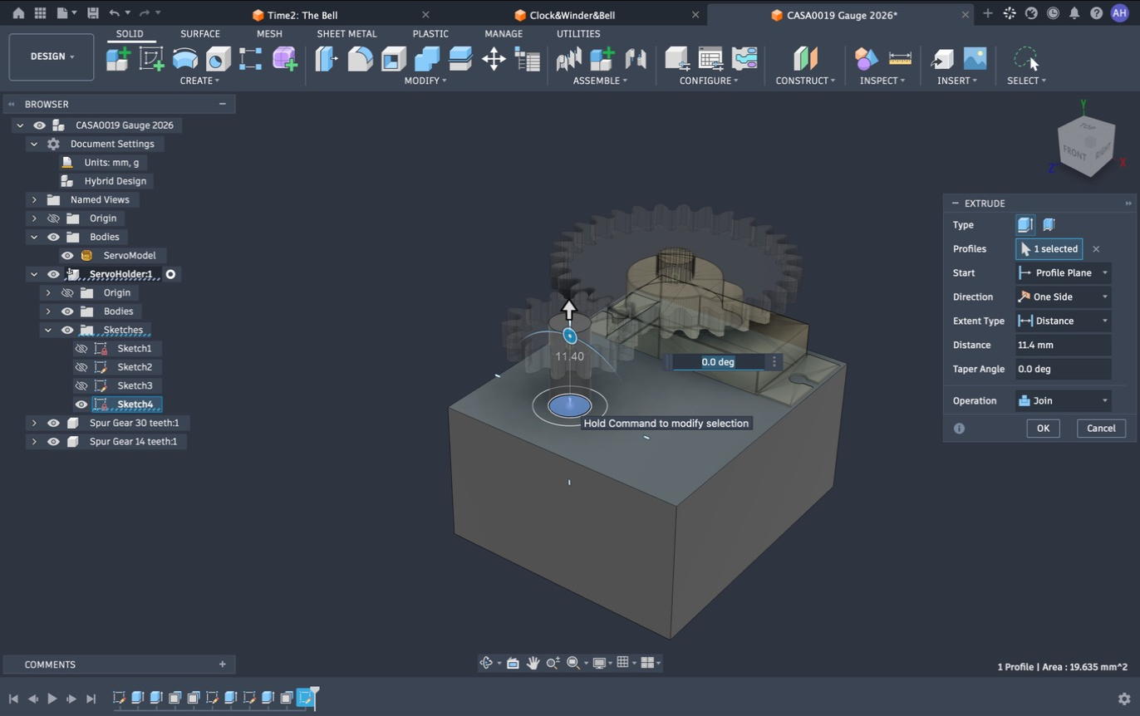Click the Joint tool in Assemble

coord(636,59)
